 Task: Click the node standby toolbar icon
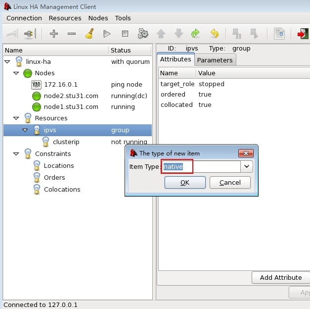[237, 34]
